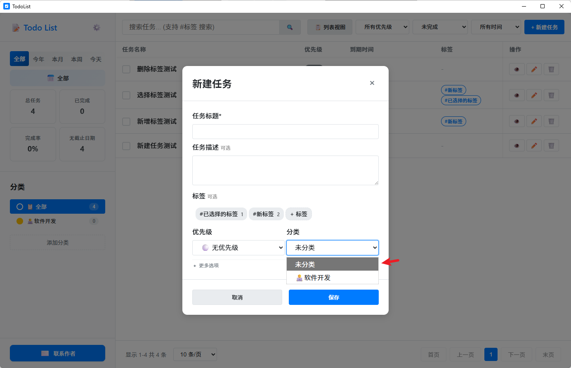571x368 pixels.
Task: Edit the 删除标签测试 task with pencil icon
Action: (x=534, y=69)
